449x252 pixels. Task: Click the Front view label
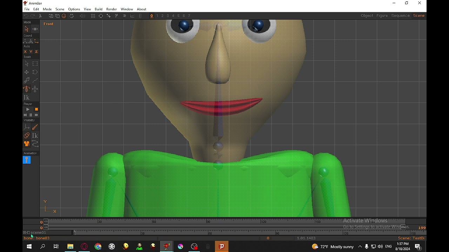(x=49, y=24)
